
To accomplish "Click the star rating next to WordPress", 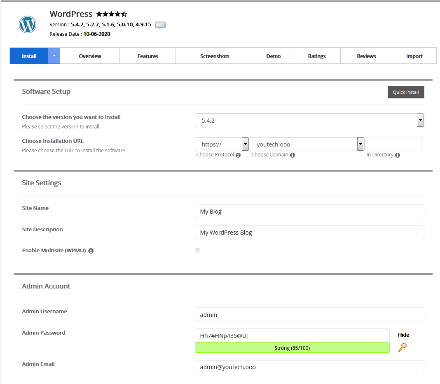I will (x=112, y=14).
